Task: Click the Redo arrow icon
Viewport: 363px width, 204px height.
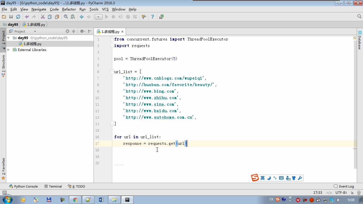Action: [x=34, y=17]
